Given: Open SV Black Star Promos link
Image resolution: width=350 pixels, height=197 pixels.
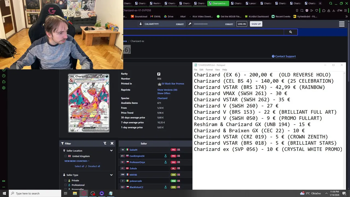Looking at the screenshot, I should [x=173, y=84].
